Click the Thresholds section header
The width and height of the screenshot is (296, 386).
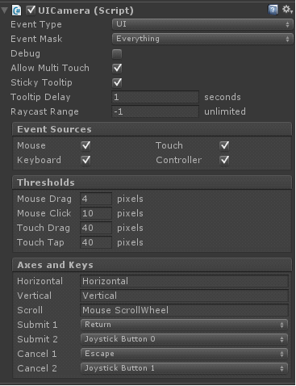point(152,183)
